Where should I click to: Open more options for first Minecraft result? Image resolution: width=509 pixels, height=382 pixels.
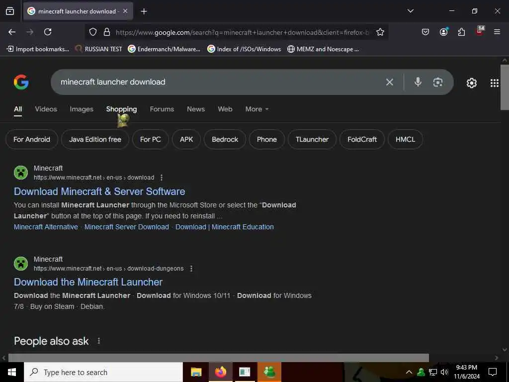tap(162, 178)
